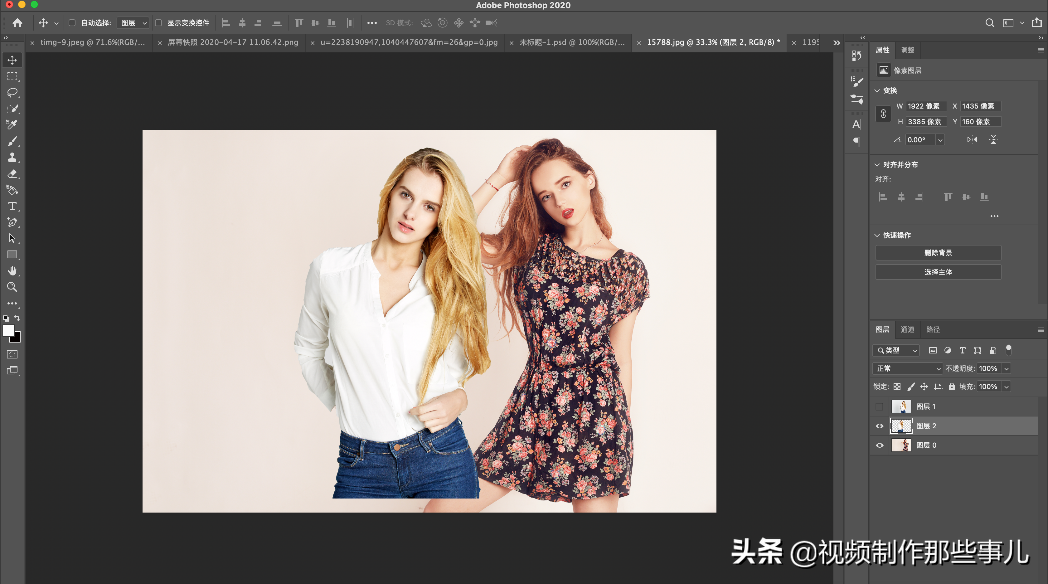The image size is (1048, 584).
Task: Select the Hand tool
Action: tap(12, 271)
